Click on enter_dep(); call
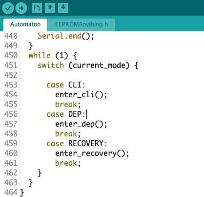Viewport: 204px width, 197px height. tap(81, 124)
